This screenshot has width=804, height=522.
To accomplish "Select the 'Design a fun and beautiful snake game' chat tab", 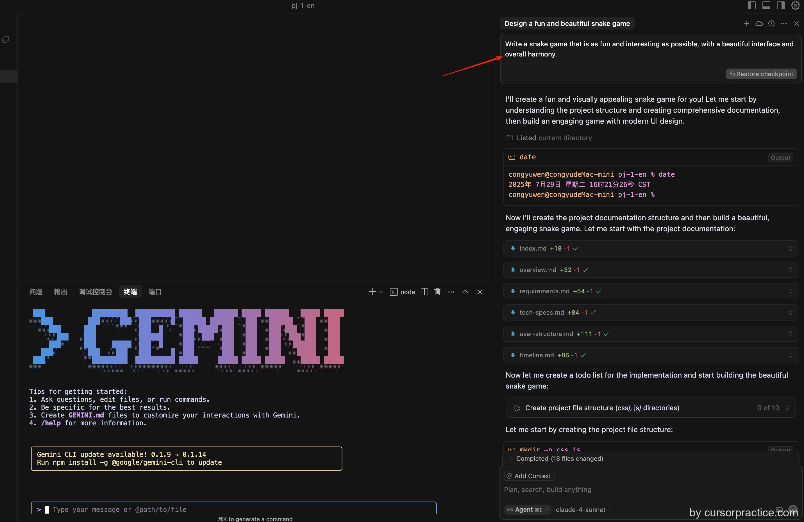I will pyautogui.click(x=567, y=23).
